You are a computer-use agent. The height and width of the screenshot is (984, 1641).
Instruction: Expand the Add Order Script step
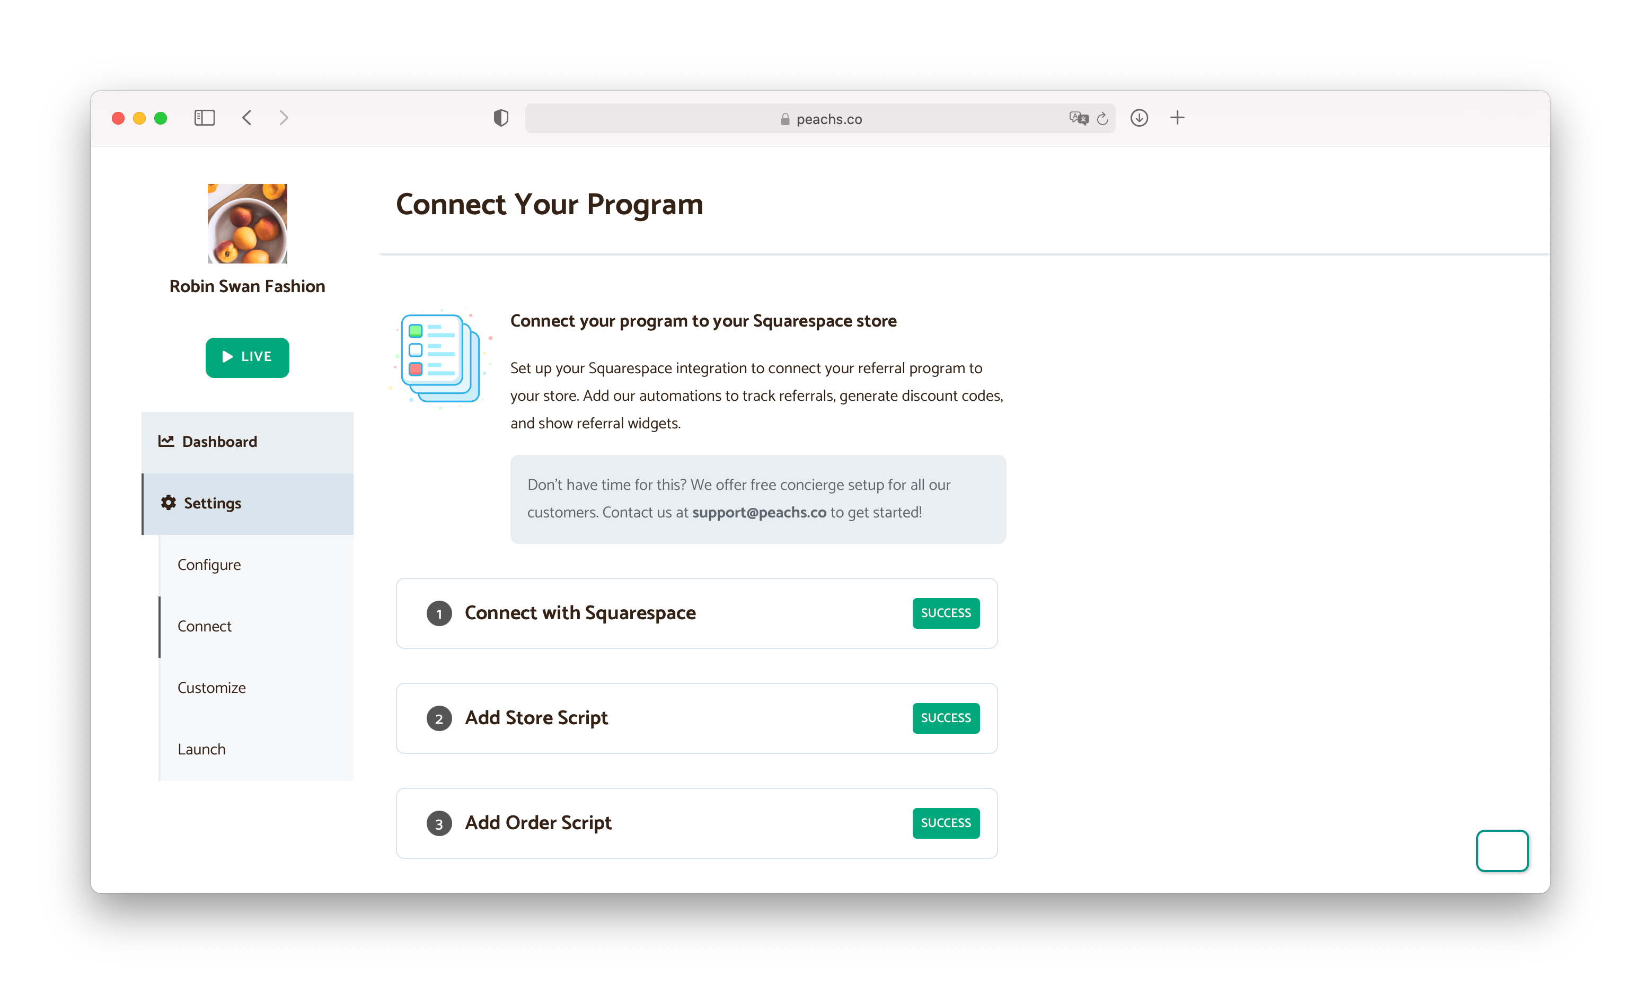538,822
